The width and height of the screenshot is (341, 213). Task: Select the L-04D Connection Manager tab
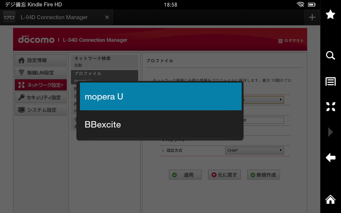tap(57, 17)
